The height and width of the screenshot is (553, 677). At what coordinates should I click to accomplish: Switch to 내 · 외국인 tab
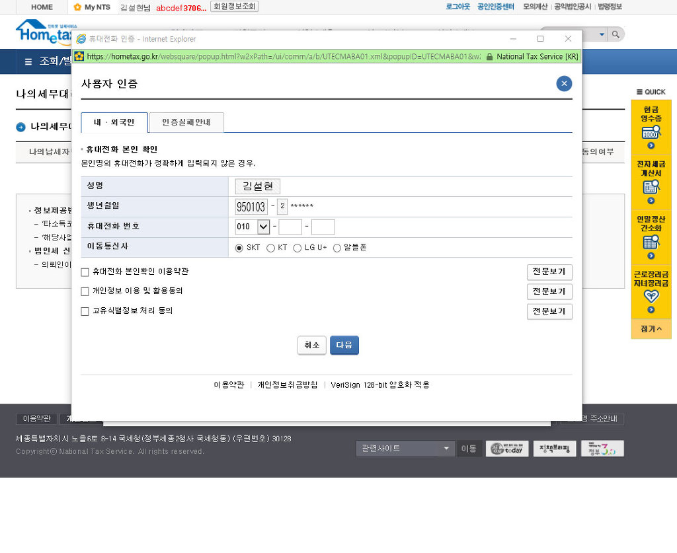pos(114,122)
